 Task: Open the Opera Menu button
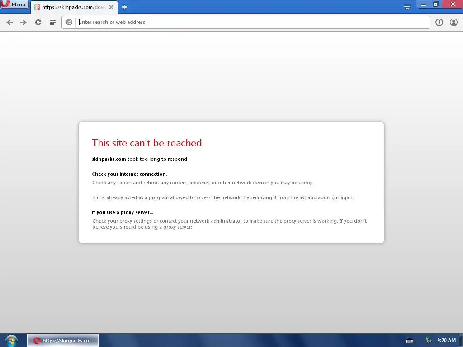tap(14, 4)
